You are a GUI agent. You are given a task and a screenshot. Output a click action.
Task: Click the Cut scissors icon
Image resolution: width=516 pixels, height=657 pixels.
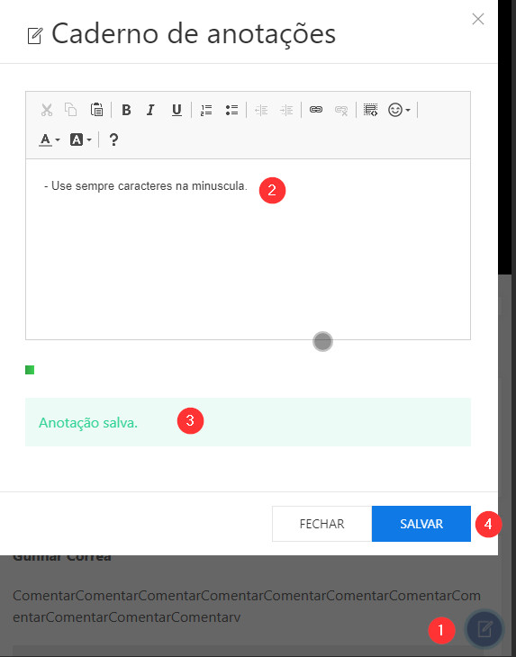(x=47, y=110)
